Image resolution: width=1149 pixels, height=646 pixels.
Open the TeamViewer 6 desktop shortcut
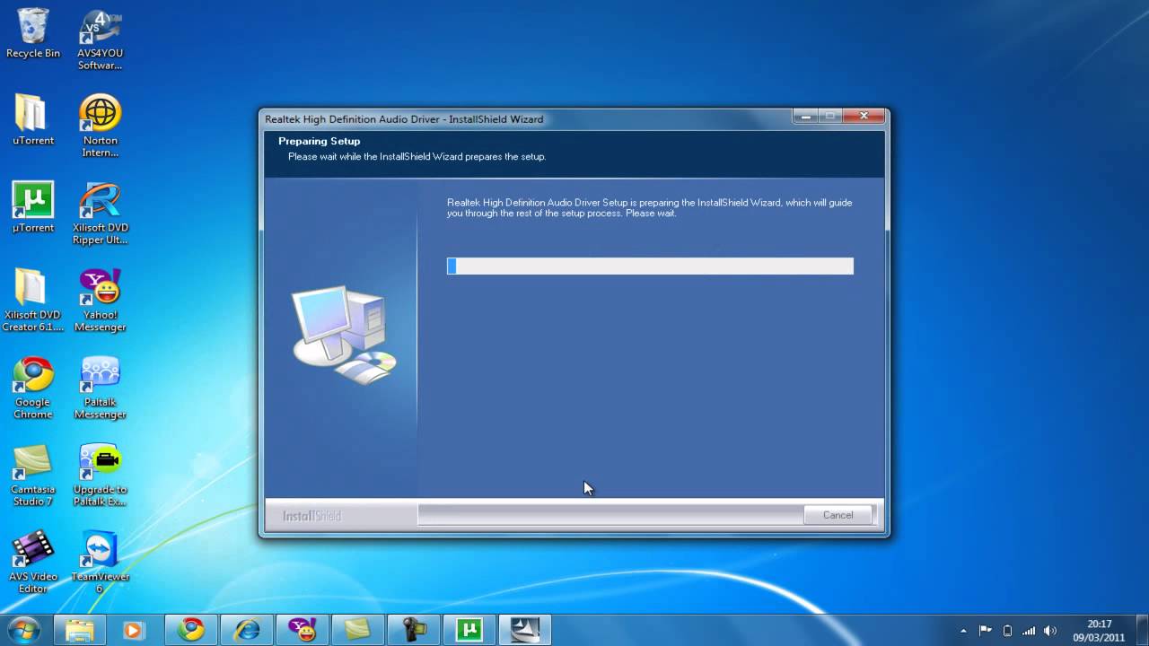click(x=100, y=563)
